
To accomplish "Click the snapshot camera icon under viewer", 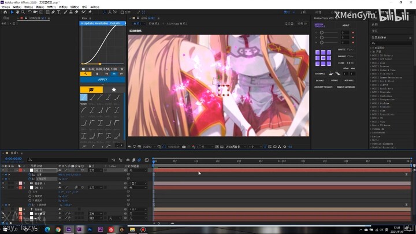I will tap(184, 147).
